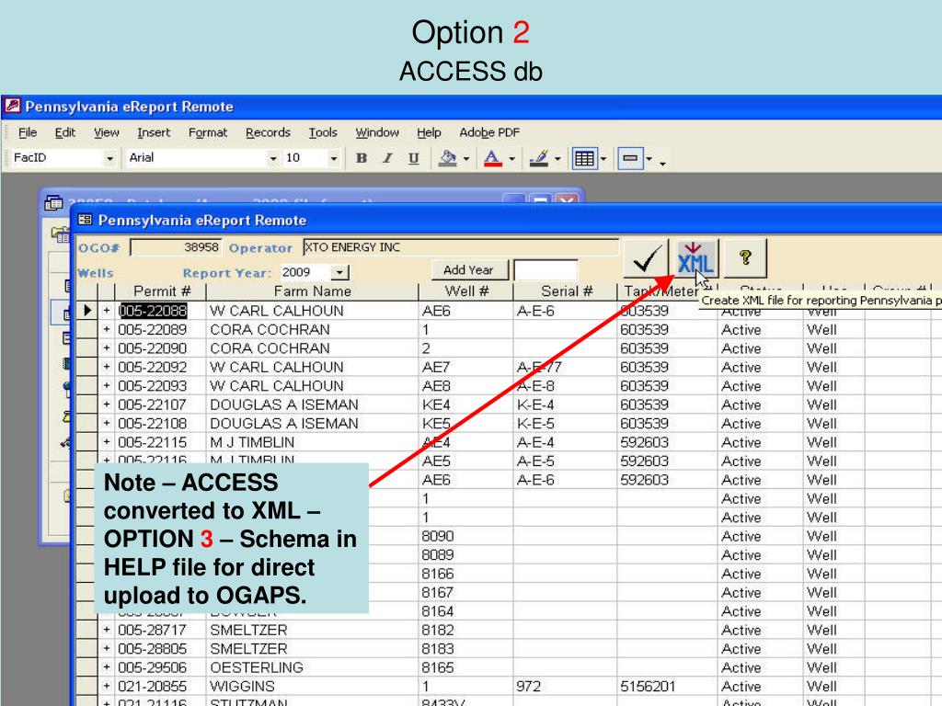Click the Serial # column header
942x706 pixels.
click(566, 291)
